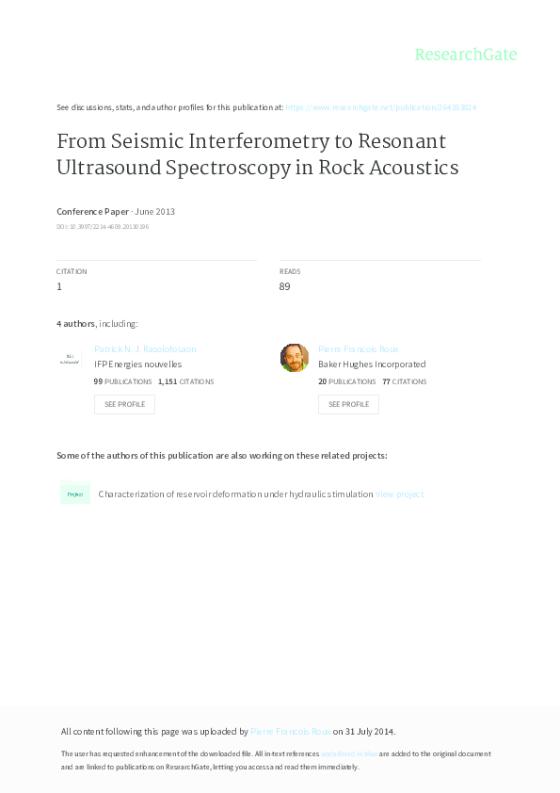
Task: Open View project link
Action: pos(400,494)
